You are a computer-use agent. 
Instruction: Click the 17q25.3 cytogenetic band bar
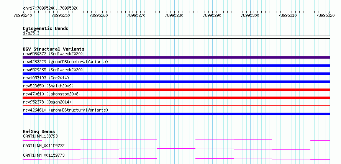pyautogui.click(x=176, y=37)
